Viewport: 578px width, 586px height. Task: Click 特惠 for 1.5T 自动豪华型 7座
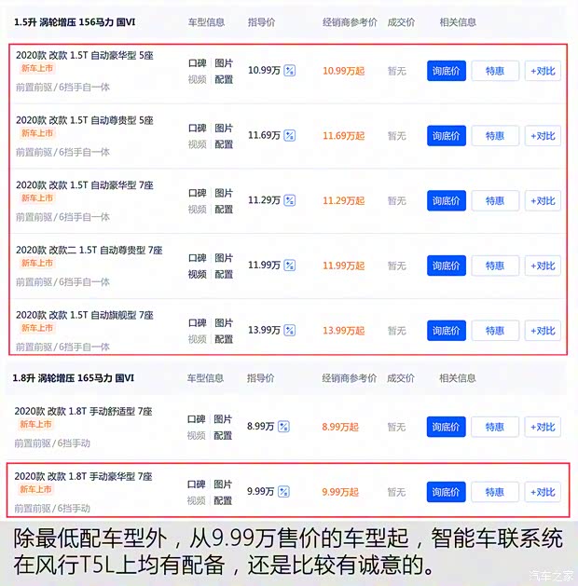pyautogui.click(x=495, y=200)
